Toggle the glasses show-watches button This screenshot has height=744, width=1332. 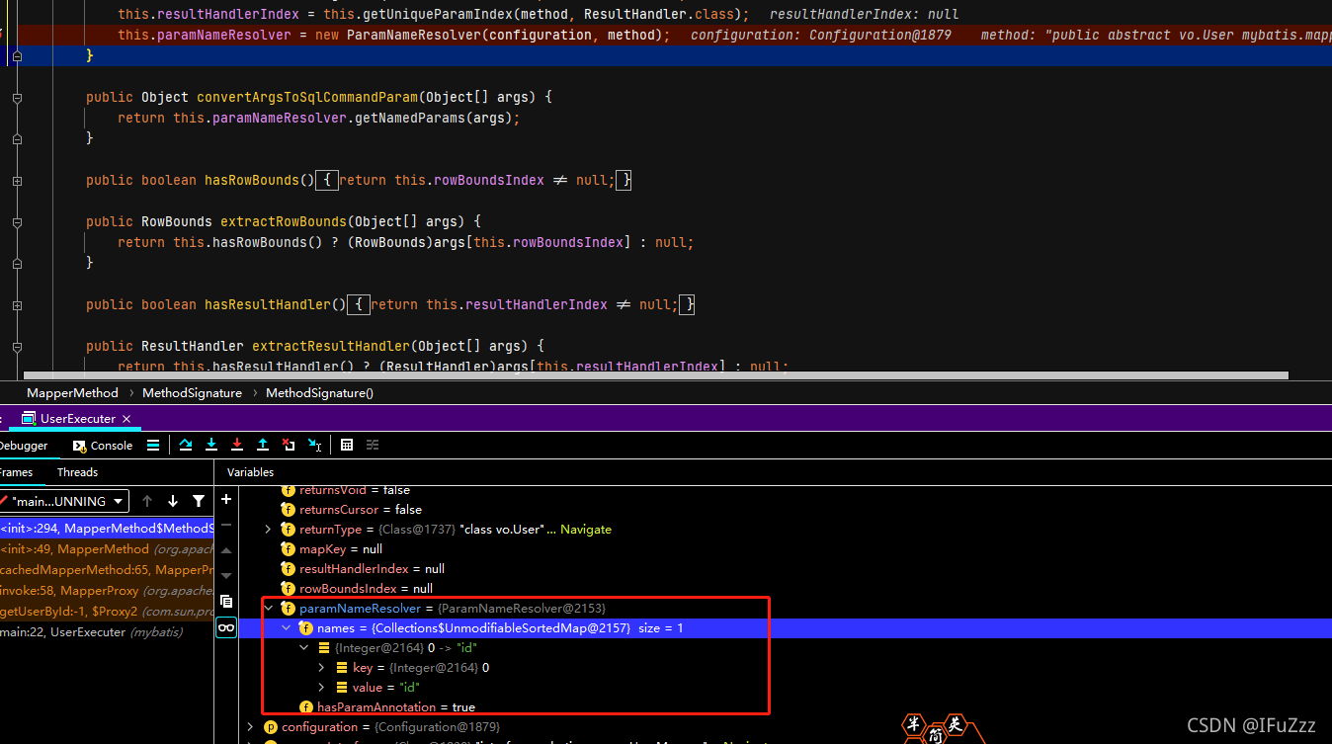point(226,627)
